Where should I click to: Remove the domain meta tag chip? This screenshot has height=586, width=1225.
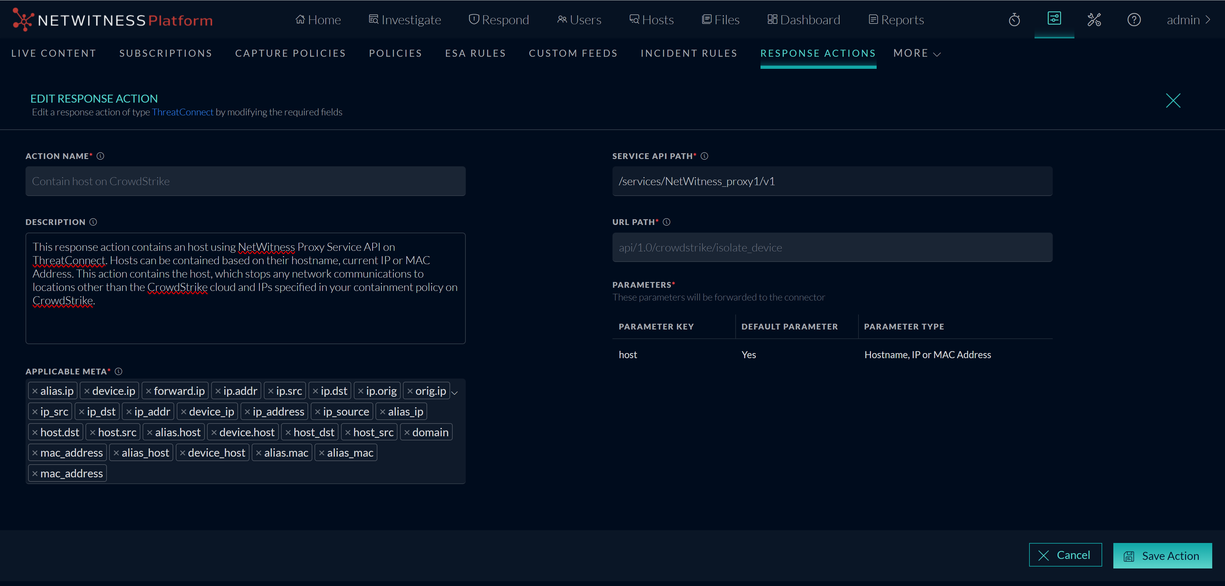tap(408, 432)
